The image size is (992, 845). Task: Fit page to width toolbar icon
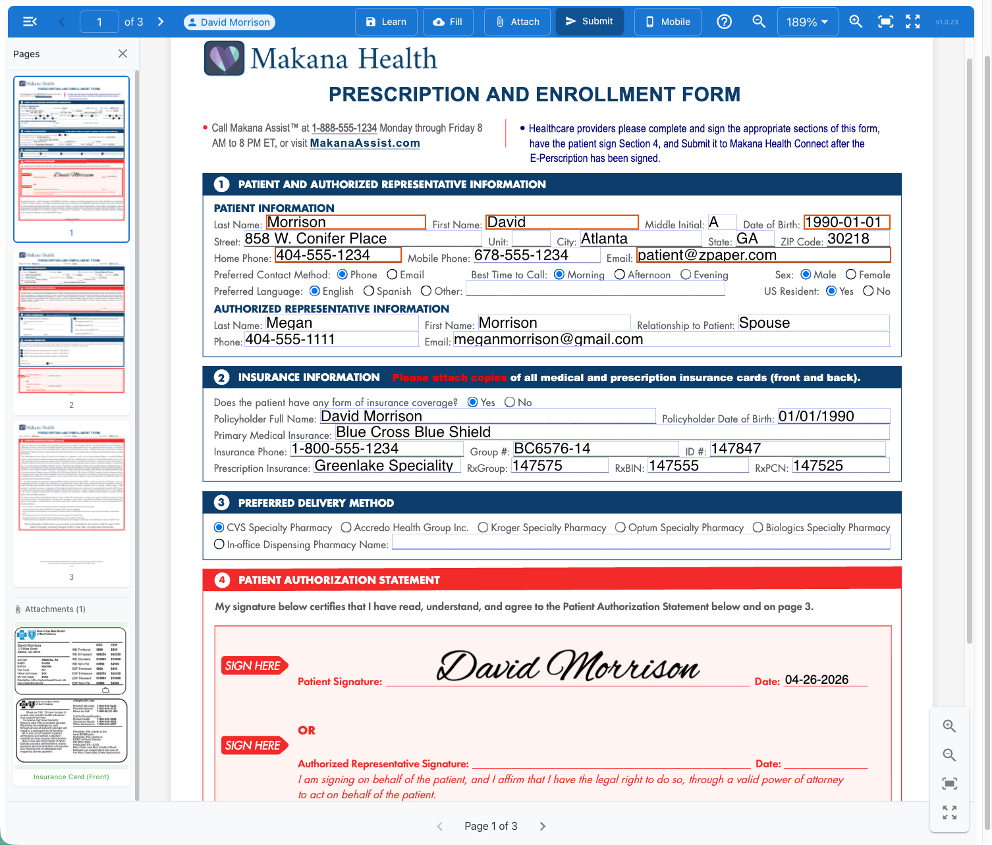tap(886, 22)
